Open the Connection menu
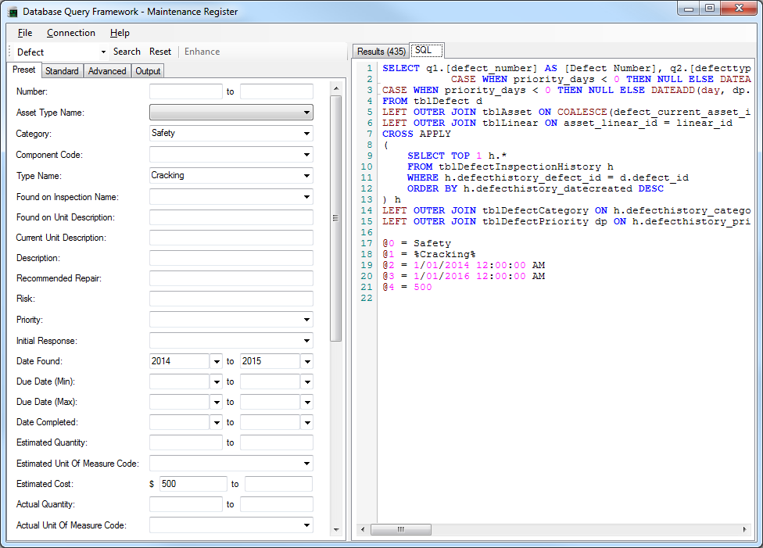 coord(71,33)
